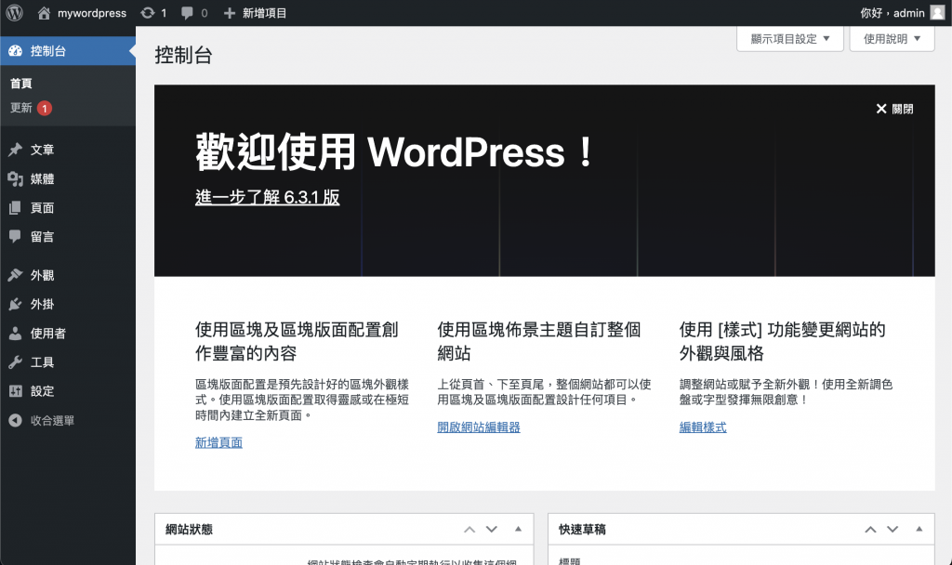Click the 收合選單 collapse arrow icon

tap(15, 421)
